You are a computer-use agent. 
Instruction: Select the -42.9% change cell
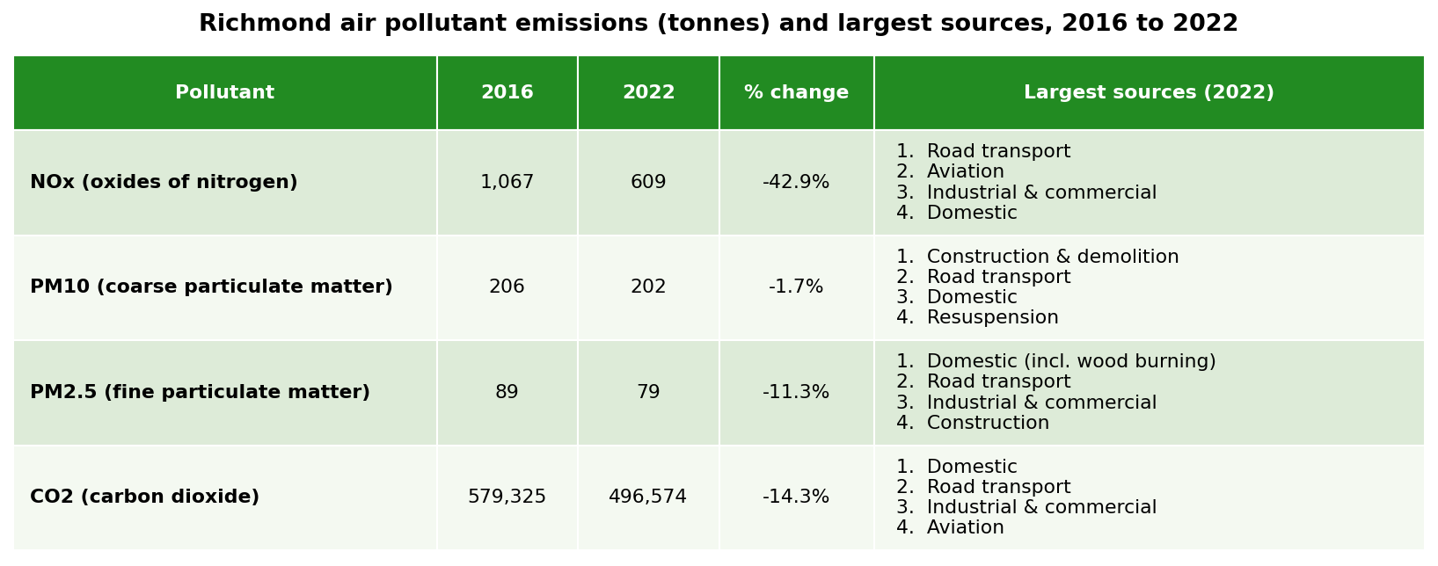point(797,183)
